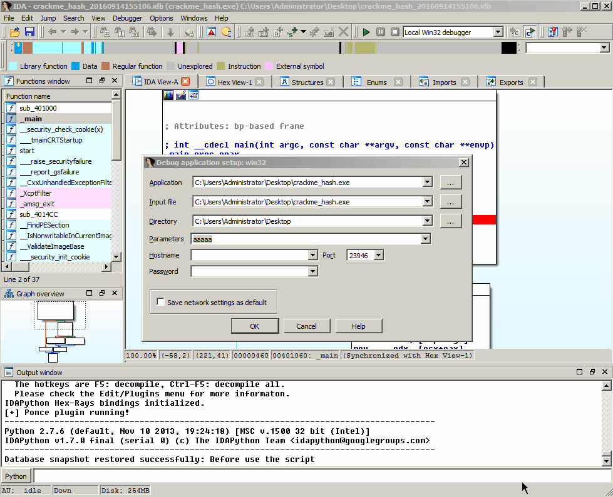Open the empty dropdown beside the navigation band
The image size is (613, 497).
pyautogui.click(x=604, y=48)
